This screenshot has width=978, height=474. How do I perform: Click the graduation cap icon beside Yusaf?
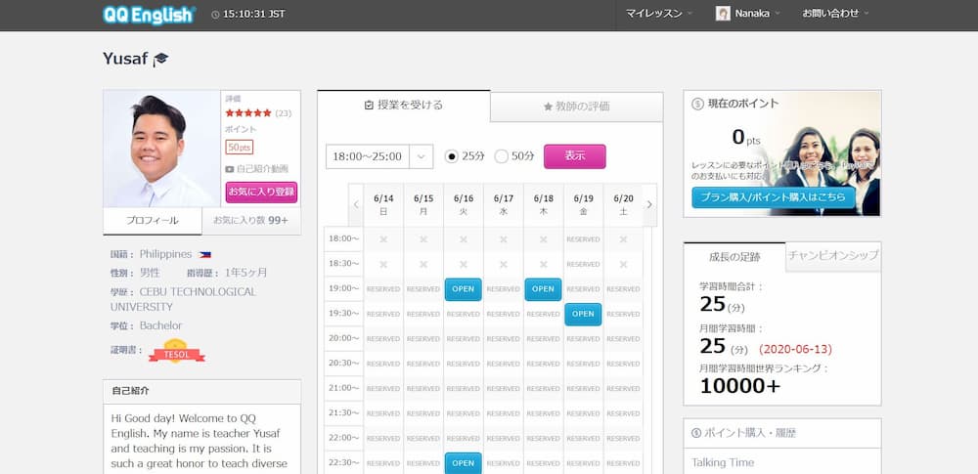(x=161, y=60)
